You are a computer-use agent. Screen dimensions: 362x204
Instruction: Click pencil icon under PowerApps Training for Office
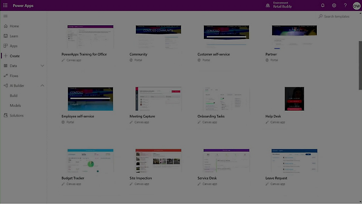pos(63,60)
